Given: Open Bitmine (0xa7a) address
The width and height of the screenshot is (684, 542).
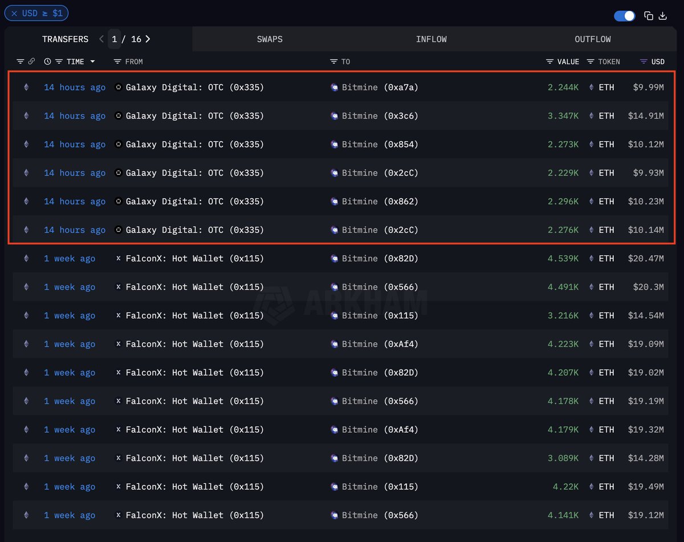Looking at the screenshot, I should (380, 87).
